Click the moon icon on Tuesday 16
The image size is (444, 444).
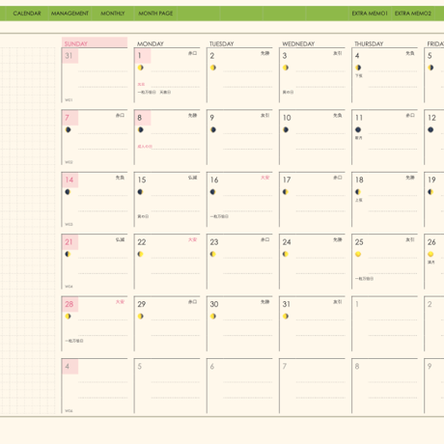[x=212, y=192]
